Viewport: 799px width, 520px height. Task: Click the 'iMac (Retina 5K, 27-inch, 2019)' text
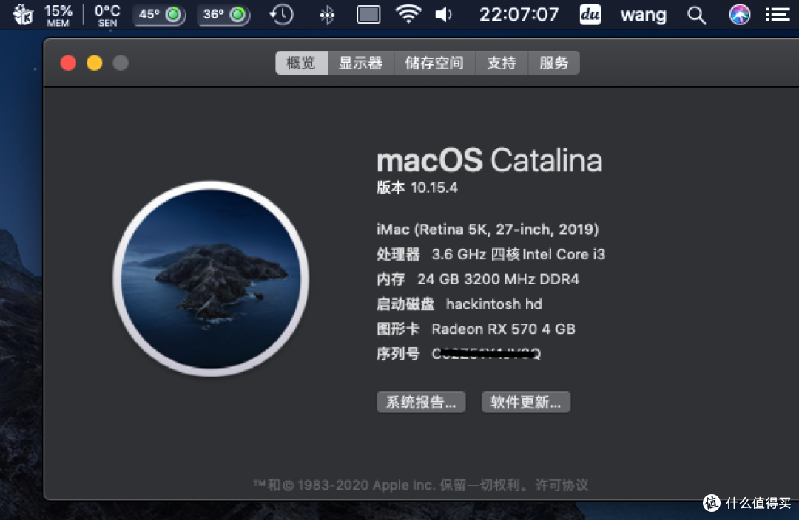tap(487, 230)
